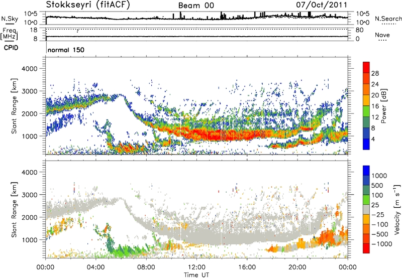Click the frequency axis value '18'

pos(34,30)
